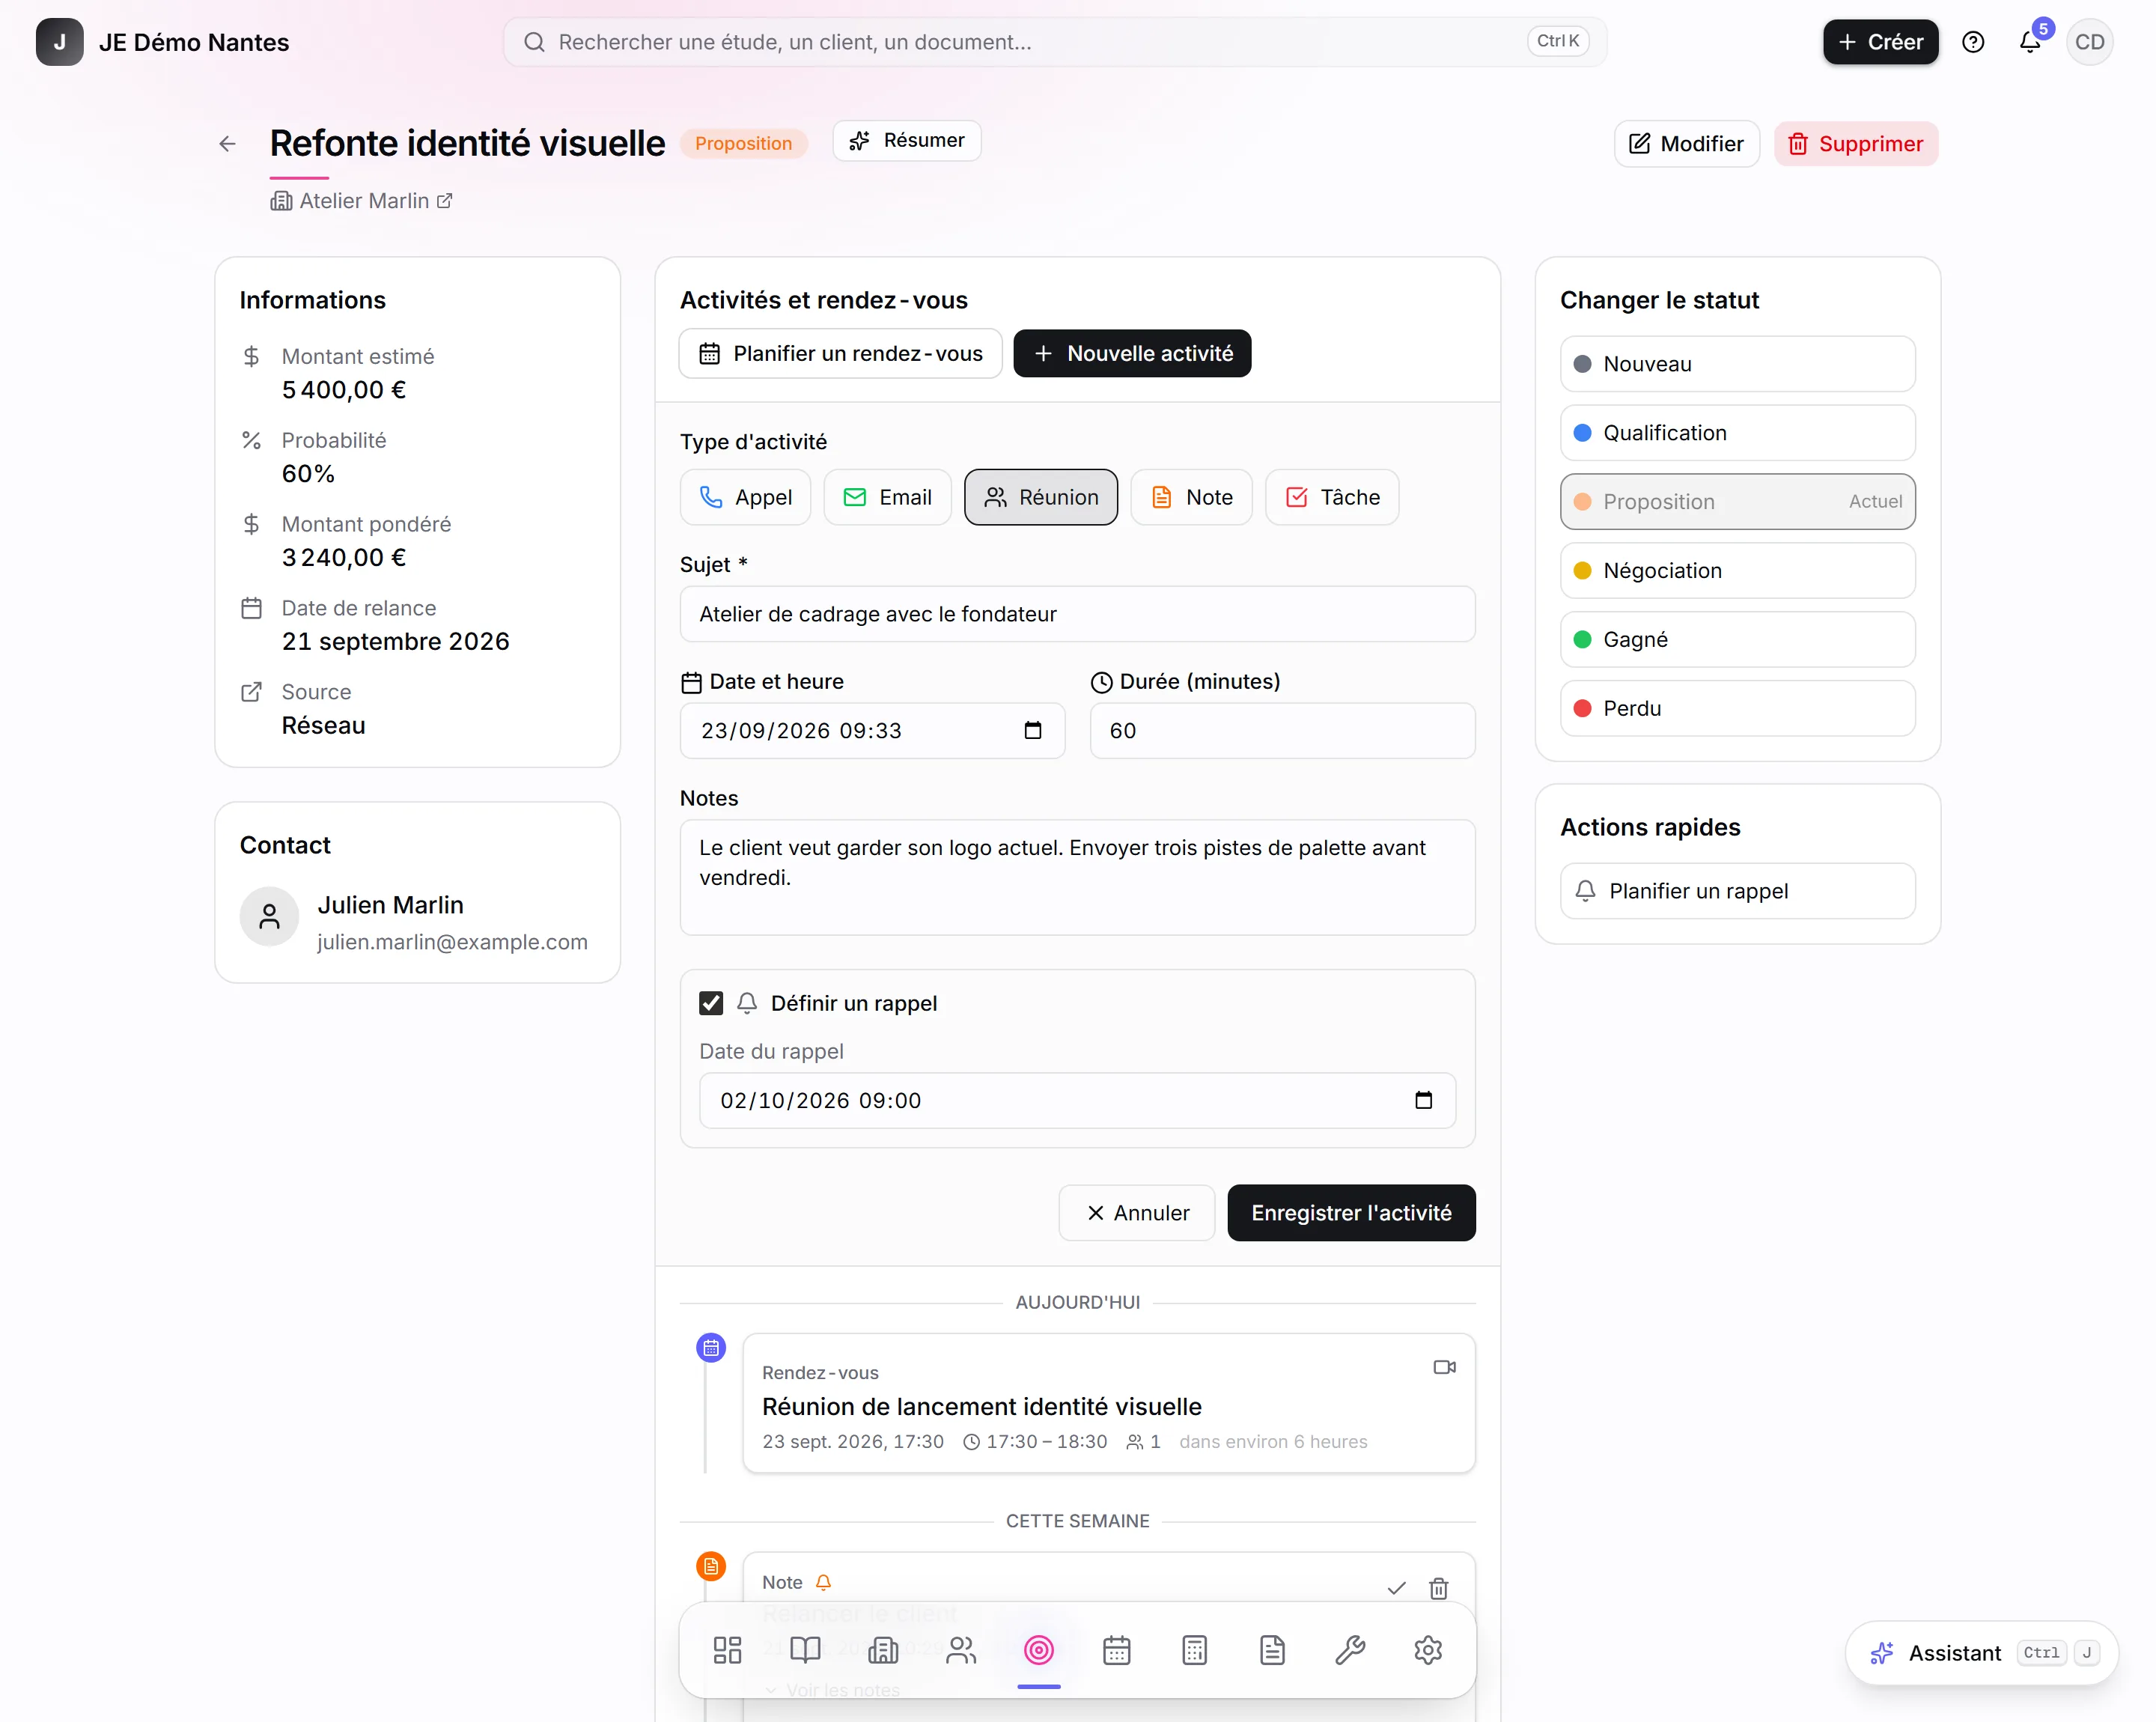
Task: Open the dashboard grid icon in bottom dock
Action: 727,1650
